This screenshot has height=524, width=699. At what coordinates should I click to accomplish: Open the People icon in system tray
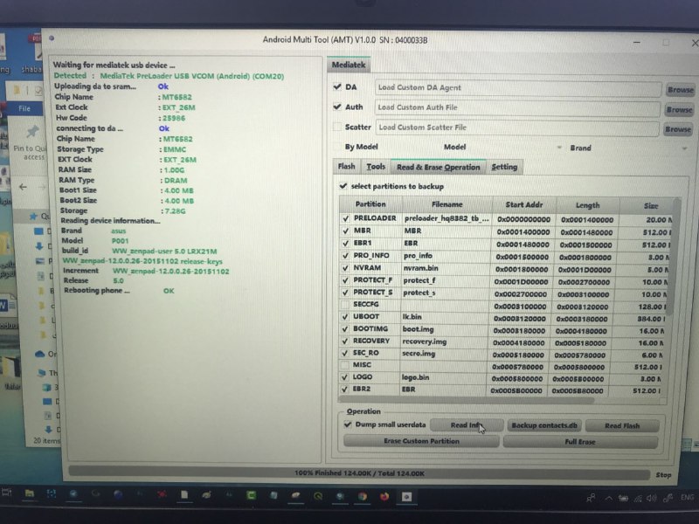(591, 498)
